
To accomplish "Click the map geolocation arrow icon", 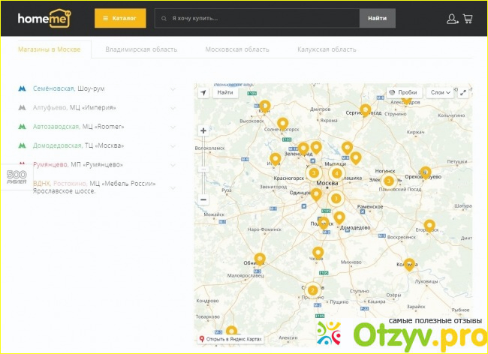I will click(203, 92).
